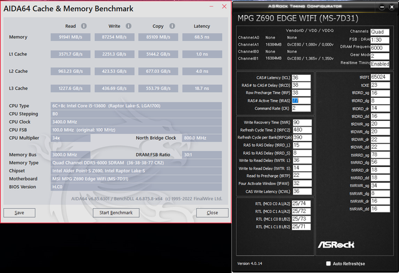This screenshot has width=399, height=273.
Task: Click the tRDRD_dg value field
Action: tap(380, 101)
